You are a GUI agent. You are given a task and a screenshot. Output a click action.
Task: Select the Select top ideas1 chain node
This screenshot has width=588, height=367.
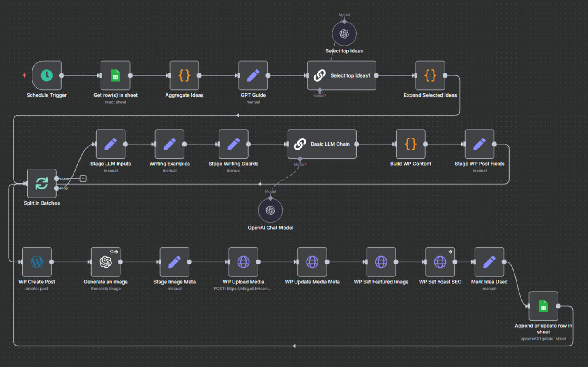[x=341, y=75]
